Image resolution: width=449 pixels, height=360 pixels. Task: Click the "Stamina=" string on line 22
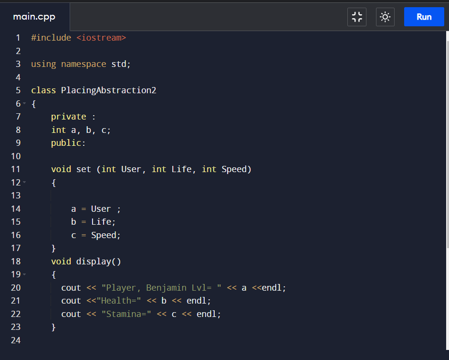click(126, 314)
